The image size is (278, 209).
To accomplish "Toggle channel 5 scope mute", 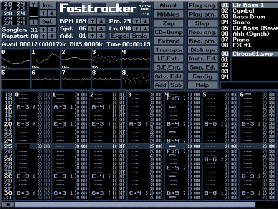I will pos(16,79).
